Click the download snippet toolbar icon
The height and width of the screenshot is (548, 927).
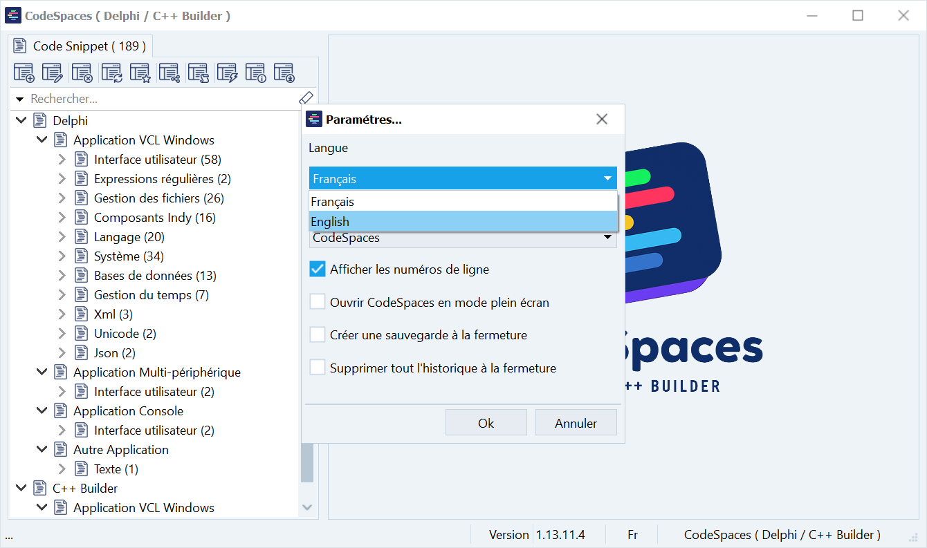(284, 73)
